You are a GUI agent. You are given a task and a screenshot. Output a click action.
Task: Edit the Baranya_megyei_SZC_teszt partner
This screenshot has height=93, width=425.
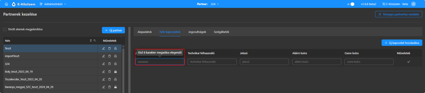pos(103,87)
